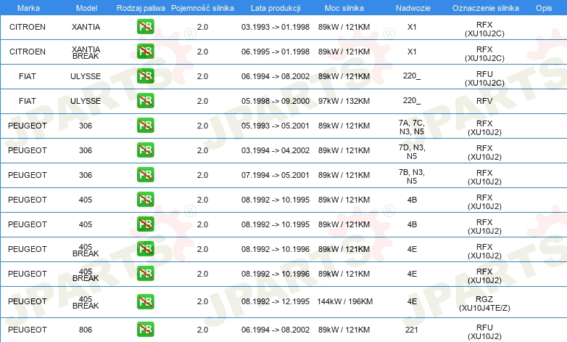Click the model cell reading 806
The height and width of the screenshot is (342, 567).
(x=86, y=330)
